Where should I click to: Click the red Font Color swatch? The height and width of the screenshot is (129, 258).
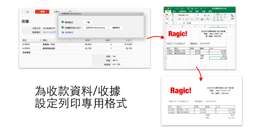202,19
